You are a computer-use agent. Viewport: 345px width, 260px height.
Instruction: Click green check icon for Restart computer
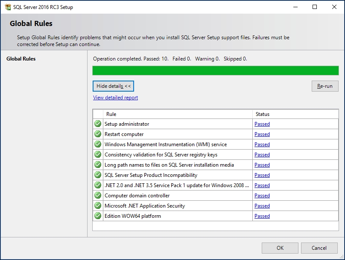point(98,134)
